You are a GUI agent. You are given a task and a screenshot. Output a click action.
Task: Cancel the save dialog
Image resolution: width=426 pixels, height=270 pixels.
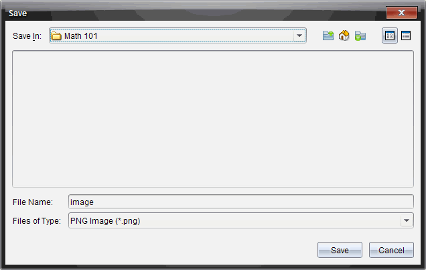(391, 250)
